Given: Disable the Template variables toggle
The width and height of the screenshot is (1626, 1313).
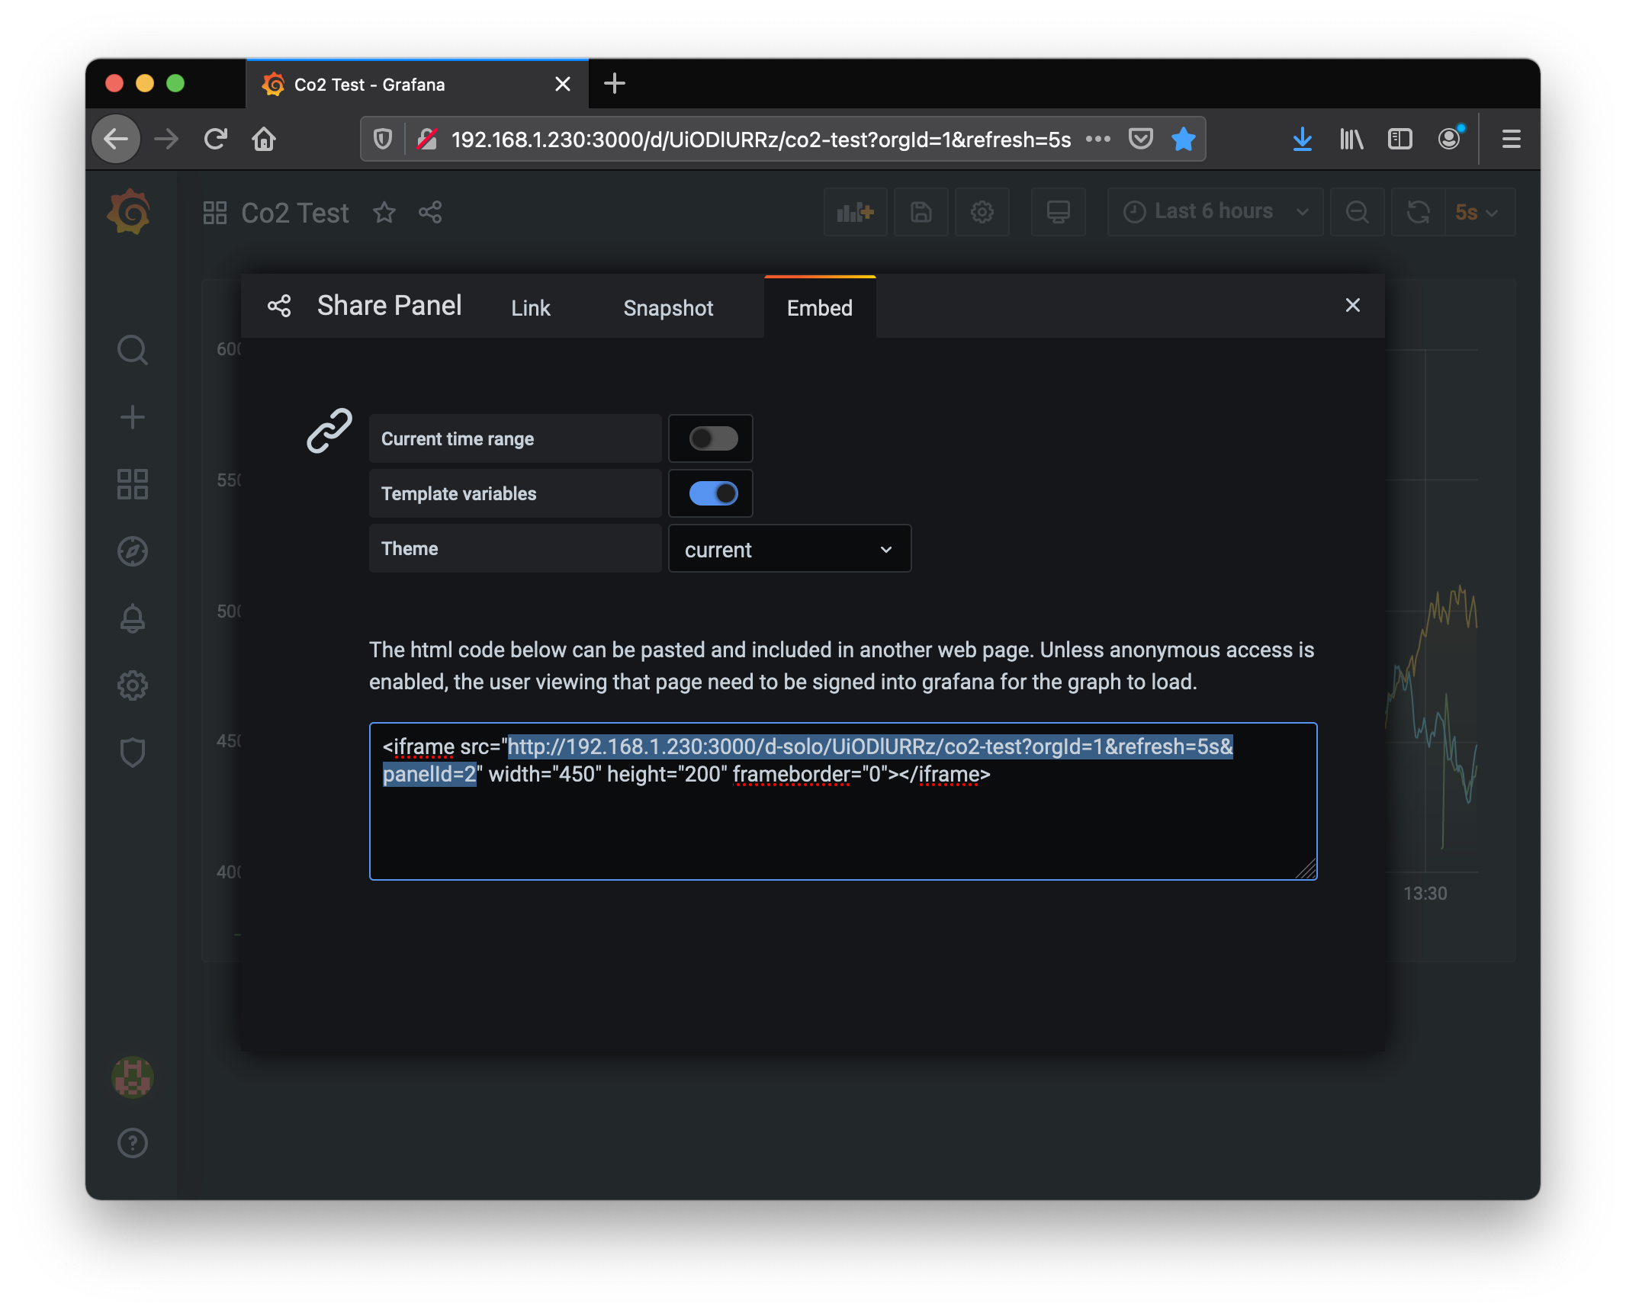Looking at the screenshot, I should click(x=713, y=493).
